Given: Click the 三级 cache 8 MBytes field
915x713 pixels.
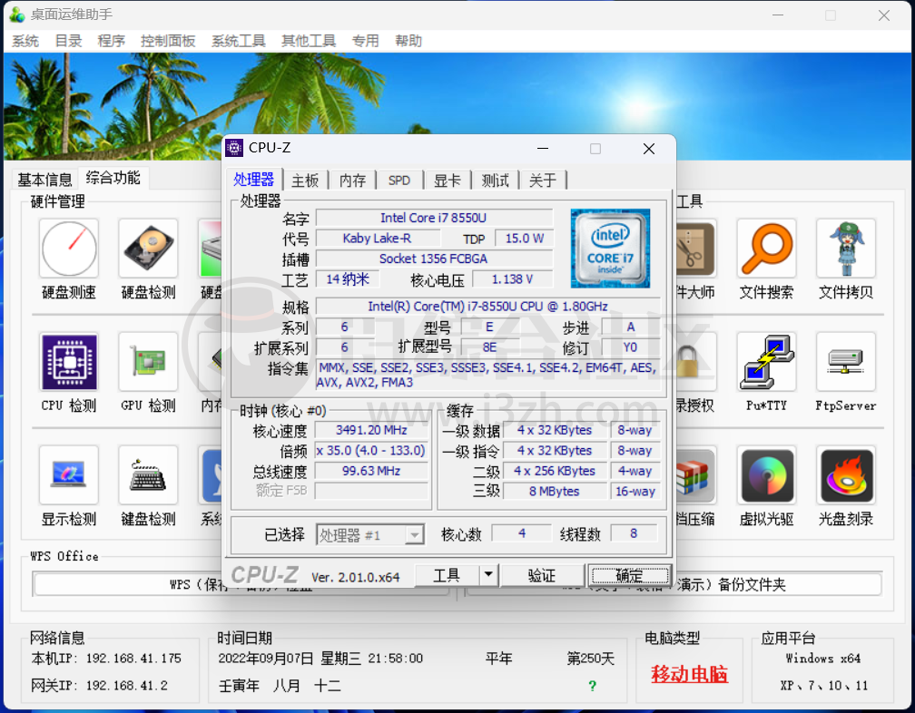Looking at the screenshot, I should coord(555,492).
